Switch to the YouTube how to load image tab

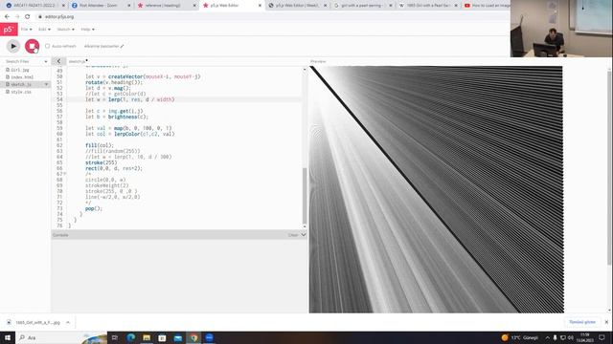pyautogui.click(x=487, y=6)
